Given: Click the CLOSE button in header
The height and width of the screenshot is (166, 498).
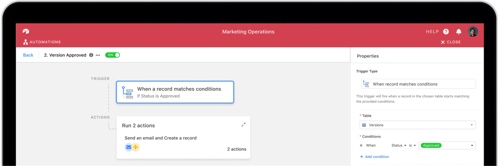Looking at the screenshot, I should tap(451, 42).
